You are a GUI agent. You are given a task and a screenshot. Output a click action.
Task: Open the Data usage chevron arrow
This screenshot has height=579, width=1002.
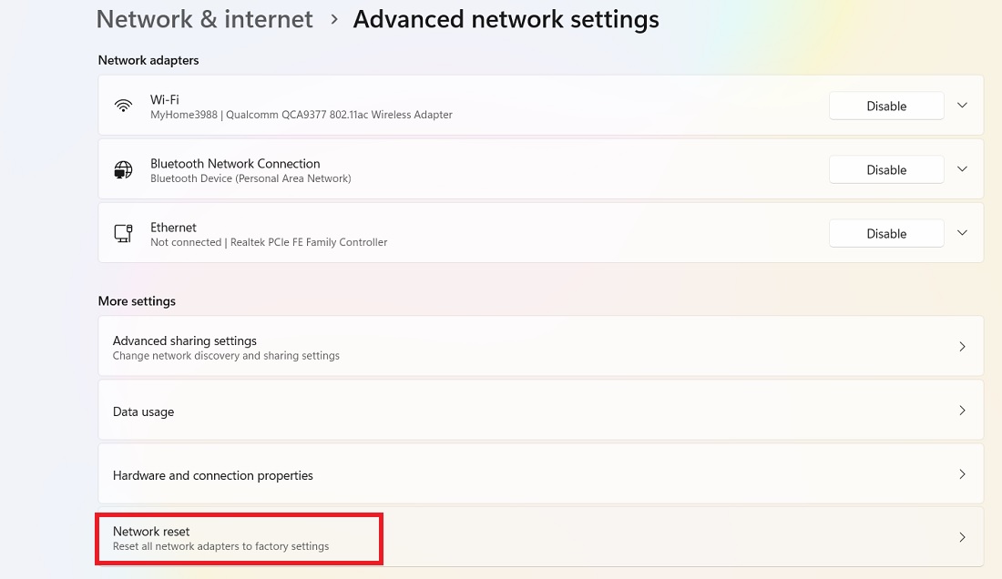[962, 411]
